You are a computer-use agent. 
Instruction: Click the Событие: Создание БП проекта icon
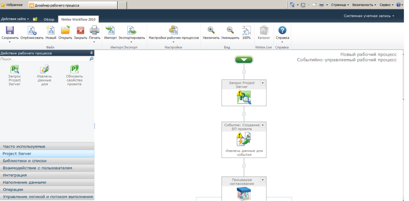click(244, 139)
